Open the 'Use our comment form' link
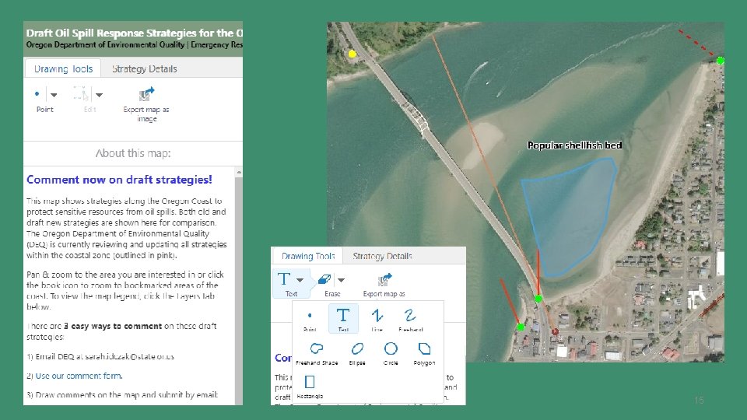 (x=79, y=376)
